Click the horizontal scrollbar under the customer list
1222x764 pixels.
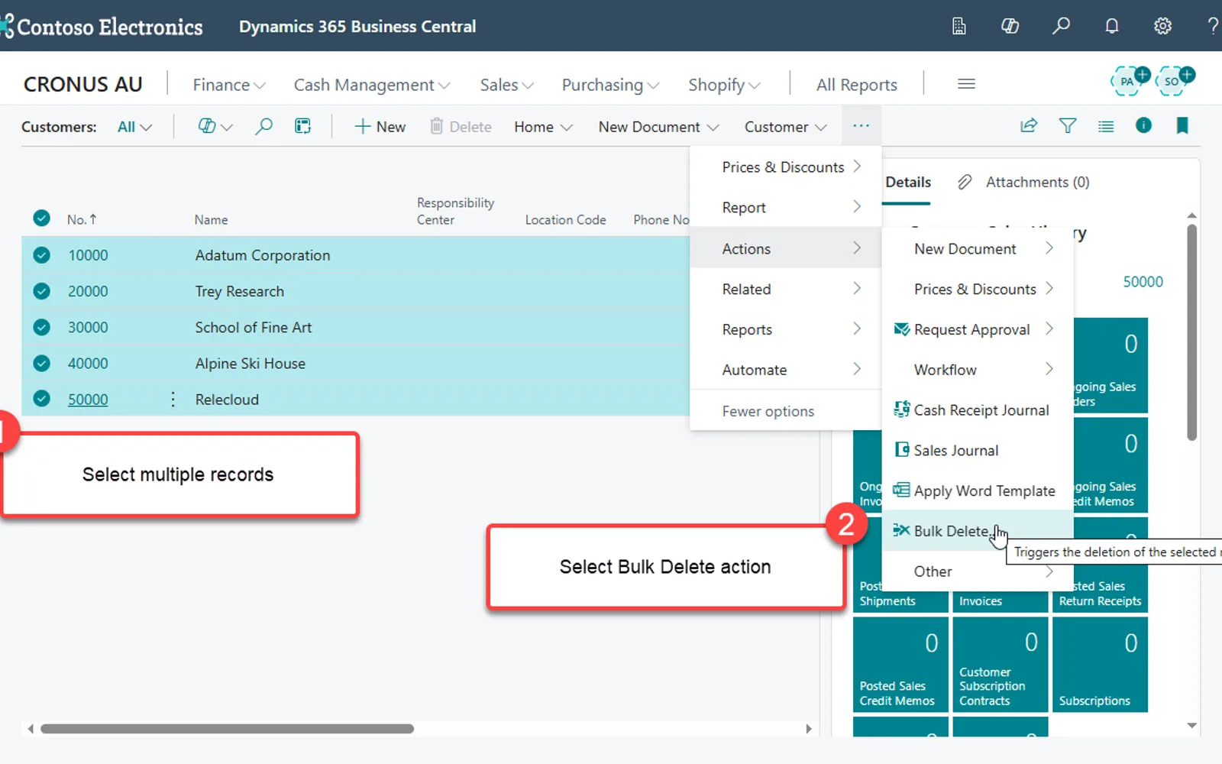point(227,729)
